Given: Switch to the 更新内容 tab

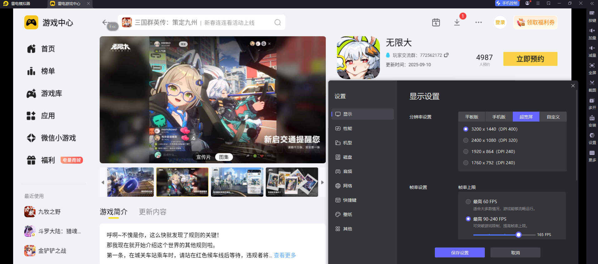Looking at the screenshot, I should [x=153, y=212].
